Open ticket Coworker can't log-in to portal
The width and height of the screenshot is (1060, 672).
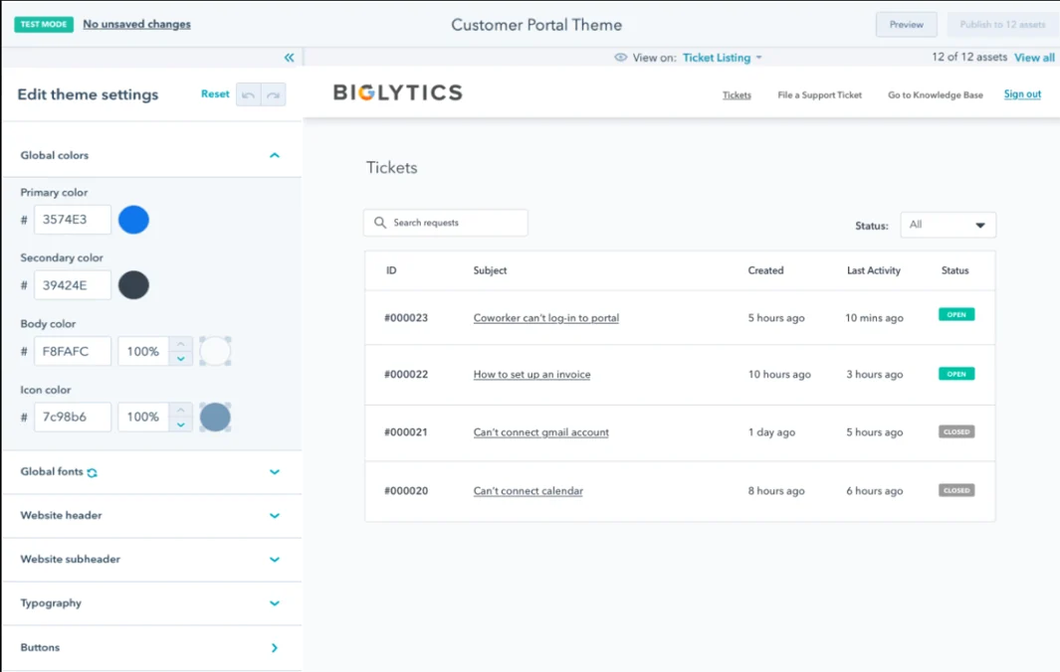545,317
